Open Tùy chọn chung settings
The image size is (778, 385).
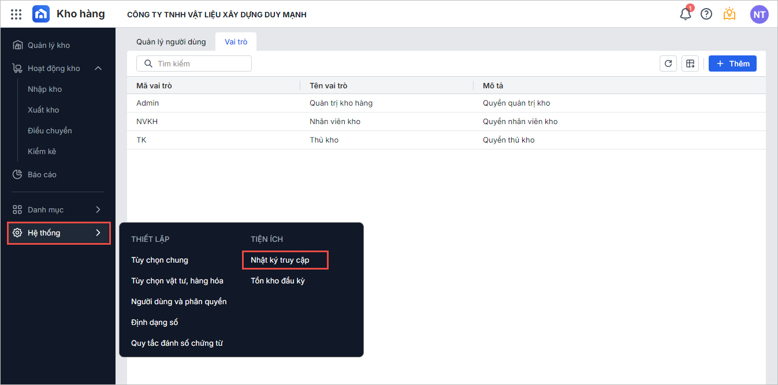(159, 260)
